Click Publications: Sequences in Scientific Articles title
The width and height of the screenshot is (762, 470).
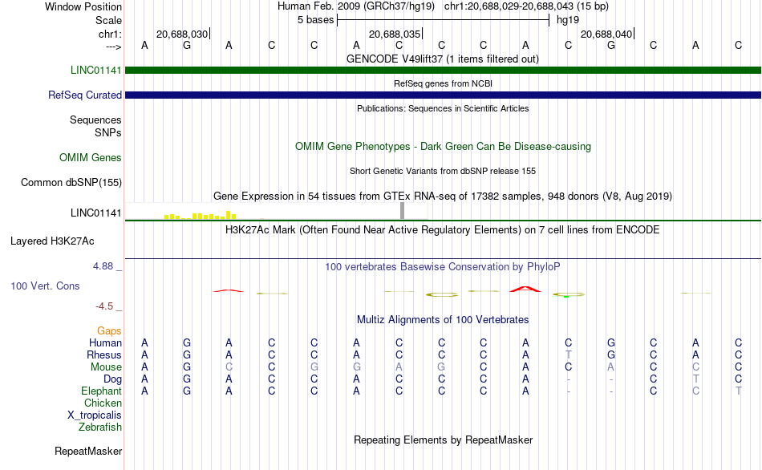click(x=443, y=108)
